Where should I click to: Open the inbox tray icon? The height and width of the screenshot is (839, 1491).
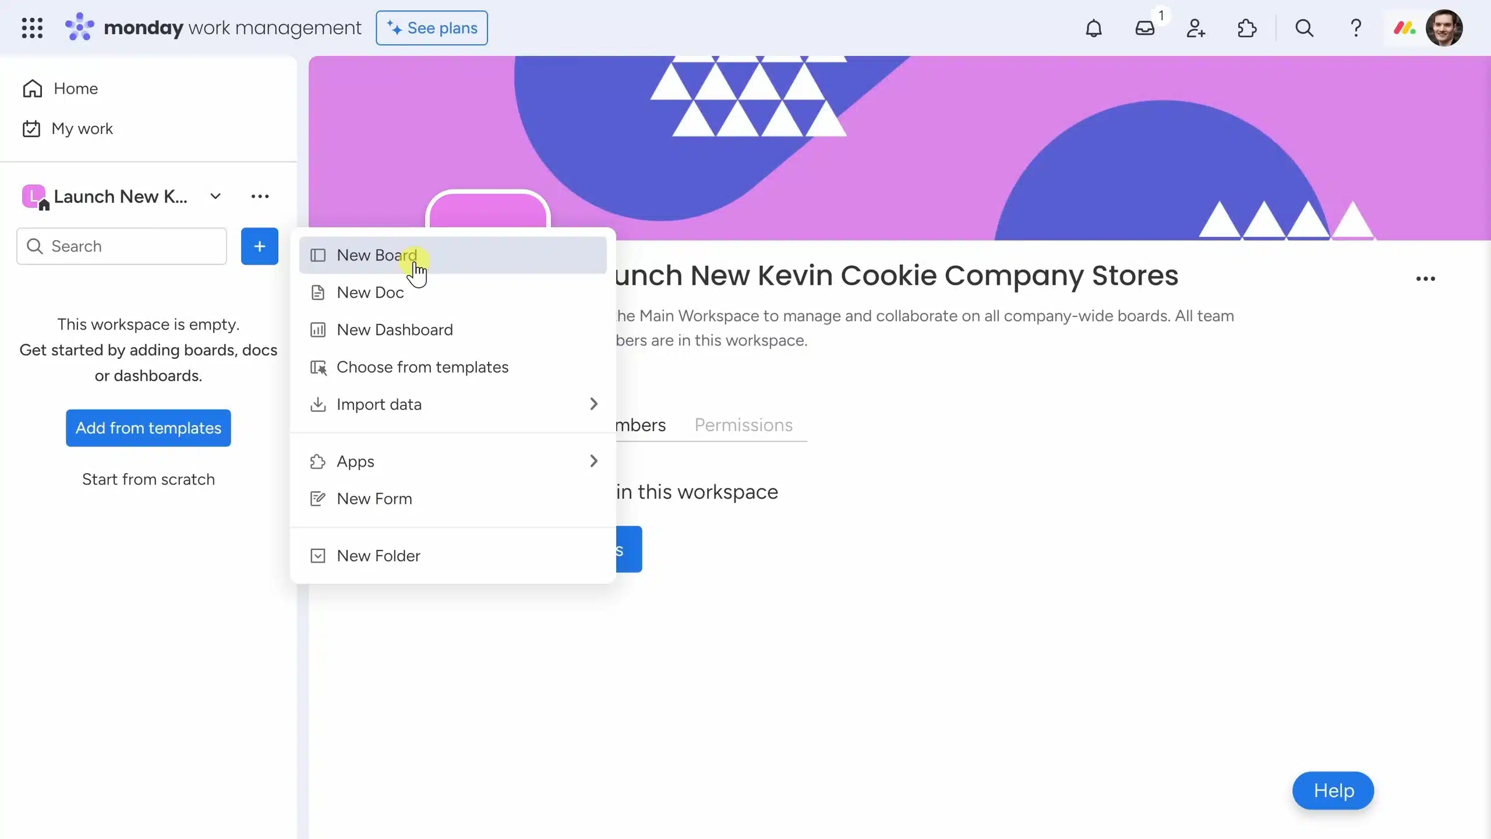(x=1145, y=28)
